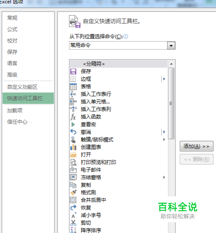Click the 打开 folder icon
The height and width of the screenshot is (233, 216).
point(73,154)
